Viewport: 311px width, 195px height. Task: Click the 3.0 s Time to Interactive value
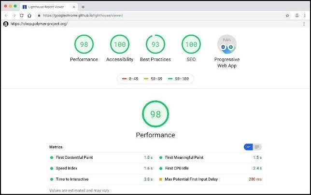(x=148, y=179)
